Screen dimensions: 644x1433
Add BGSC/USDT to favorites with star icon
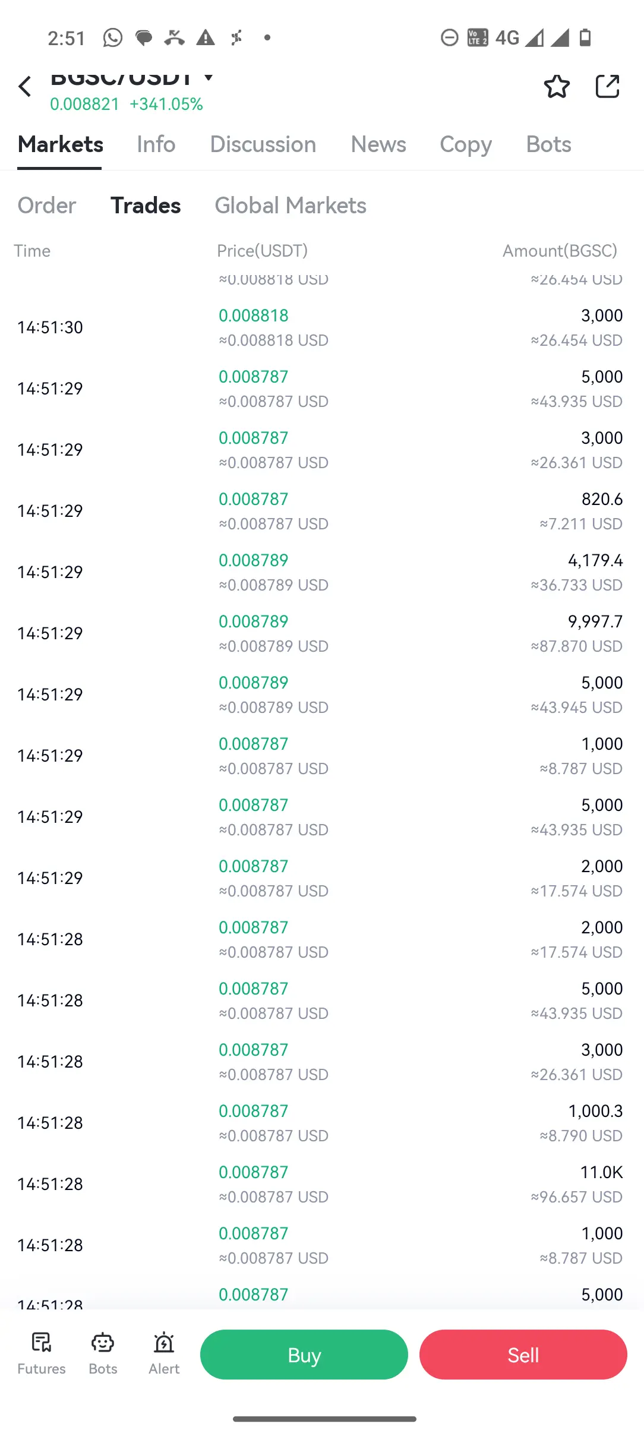click(x=557, y=87)
